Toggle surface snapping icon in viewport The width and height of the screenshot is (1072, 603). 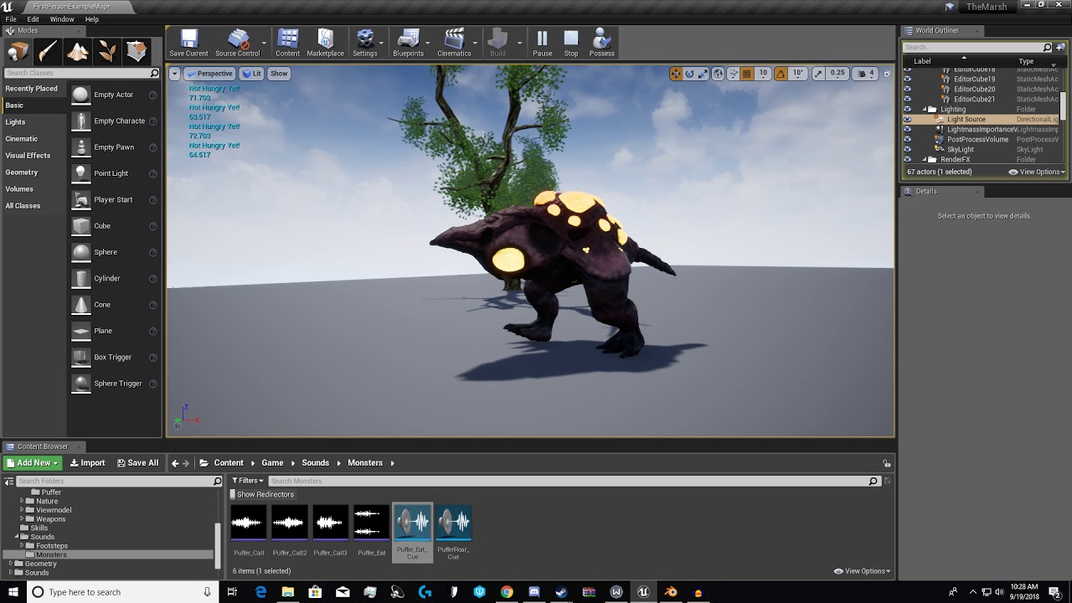point(733,74)
